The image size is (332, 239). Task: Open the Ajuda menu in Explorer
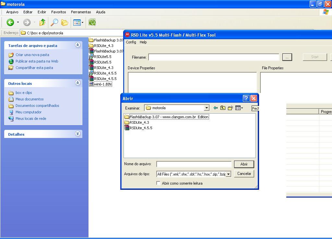tap(101, 12)
